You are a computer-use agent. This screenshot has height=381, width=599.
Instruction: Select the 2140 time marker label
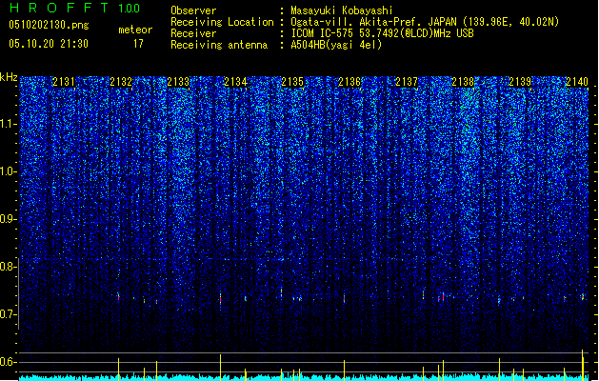click(577, 82)
